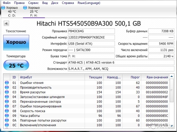Image resolution: width=177 pixels, height=132 pixels.
Task: Click the 25 °C temperature button
Action: pos(16,65)
